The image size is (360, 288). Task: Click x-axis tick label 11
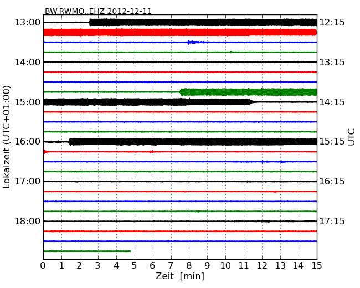pyautogui.click(x=244, y=266)
